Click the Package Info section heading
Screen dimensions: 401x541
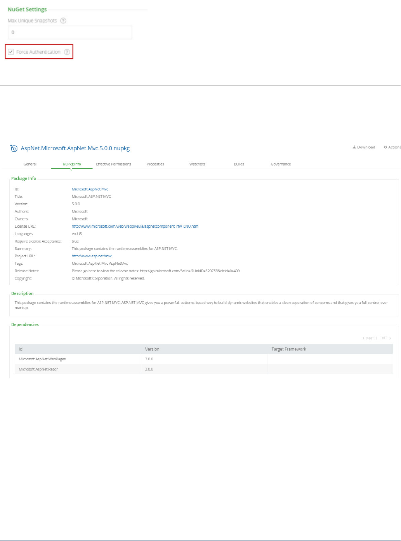click(23, 178)
